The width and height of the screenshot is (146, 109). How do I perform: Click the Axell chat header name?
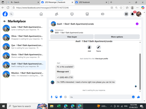(x=75, y=24)
